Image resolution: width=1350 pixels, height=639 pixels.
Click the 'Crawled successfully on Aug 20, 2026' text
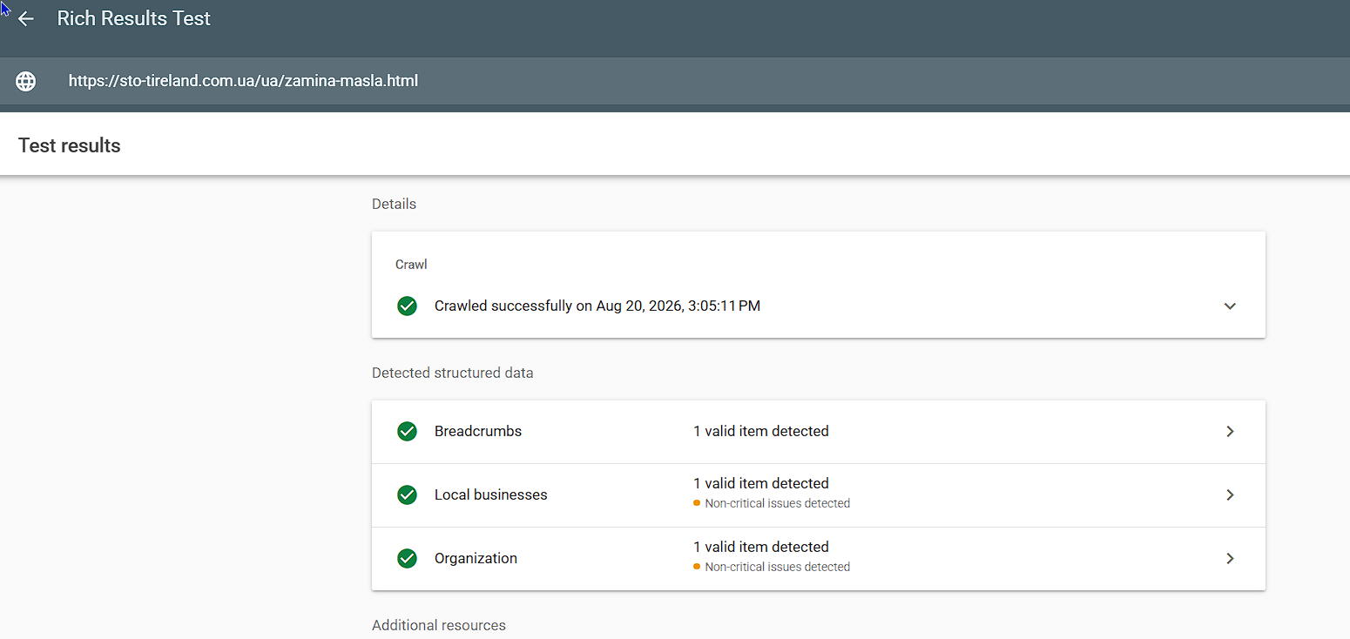[x=597, y=306]
